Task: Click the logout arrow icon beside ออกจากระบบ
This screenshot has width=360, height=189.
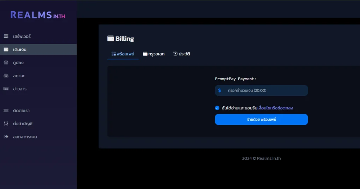Action: pos(6,137)
